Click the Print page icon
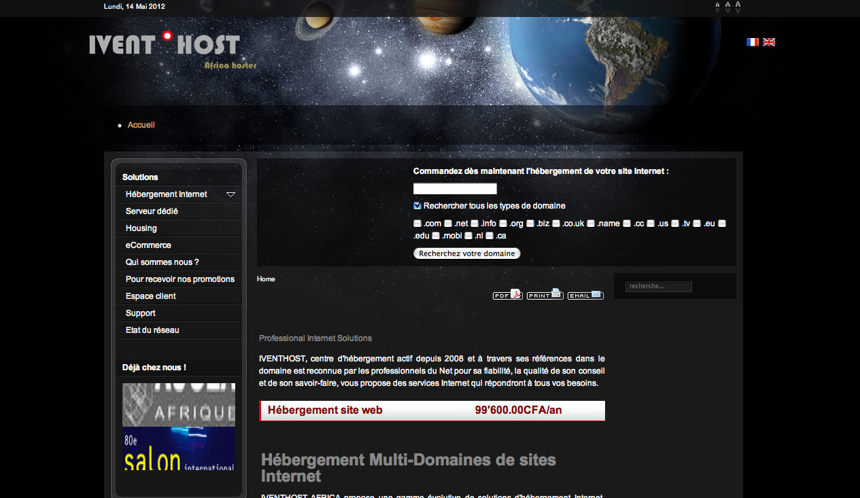 click(x=545, y=295)
